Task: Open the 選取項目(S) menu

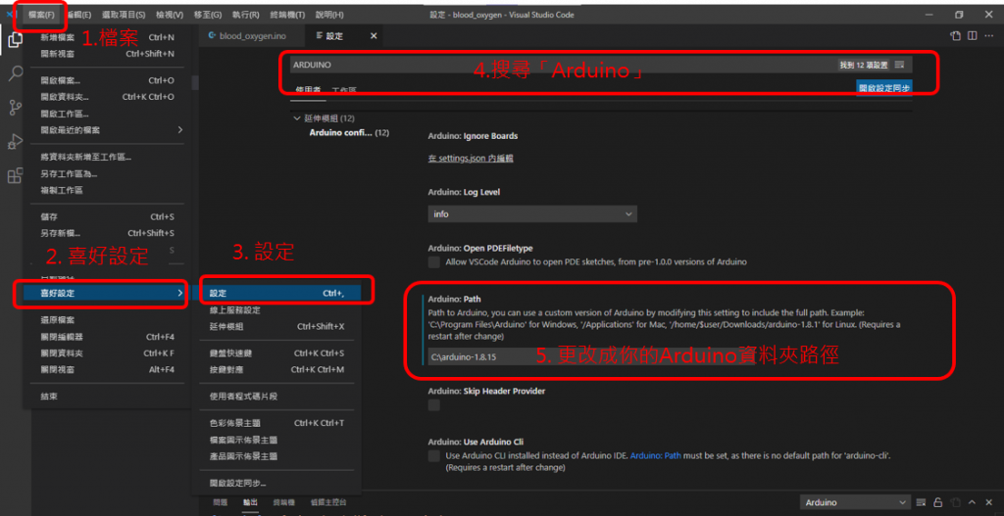Action: point(124,15)
